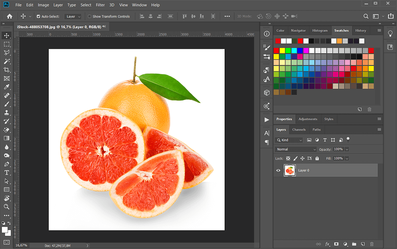Open the Image menu

[x=43, y=5]
